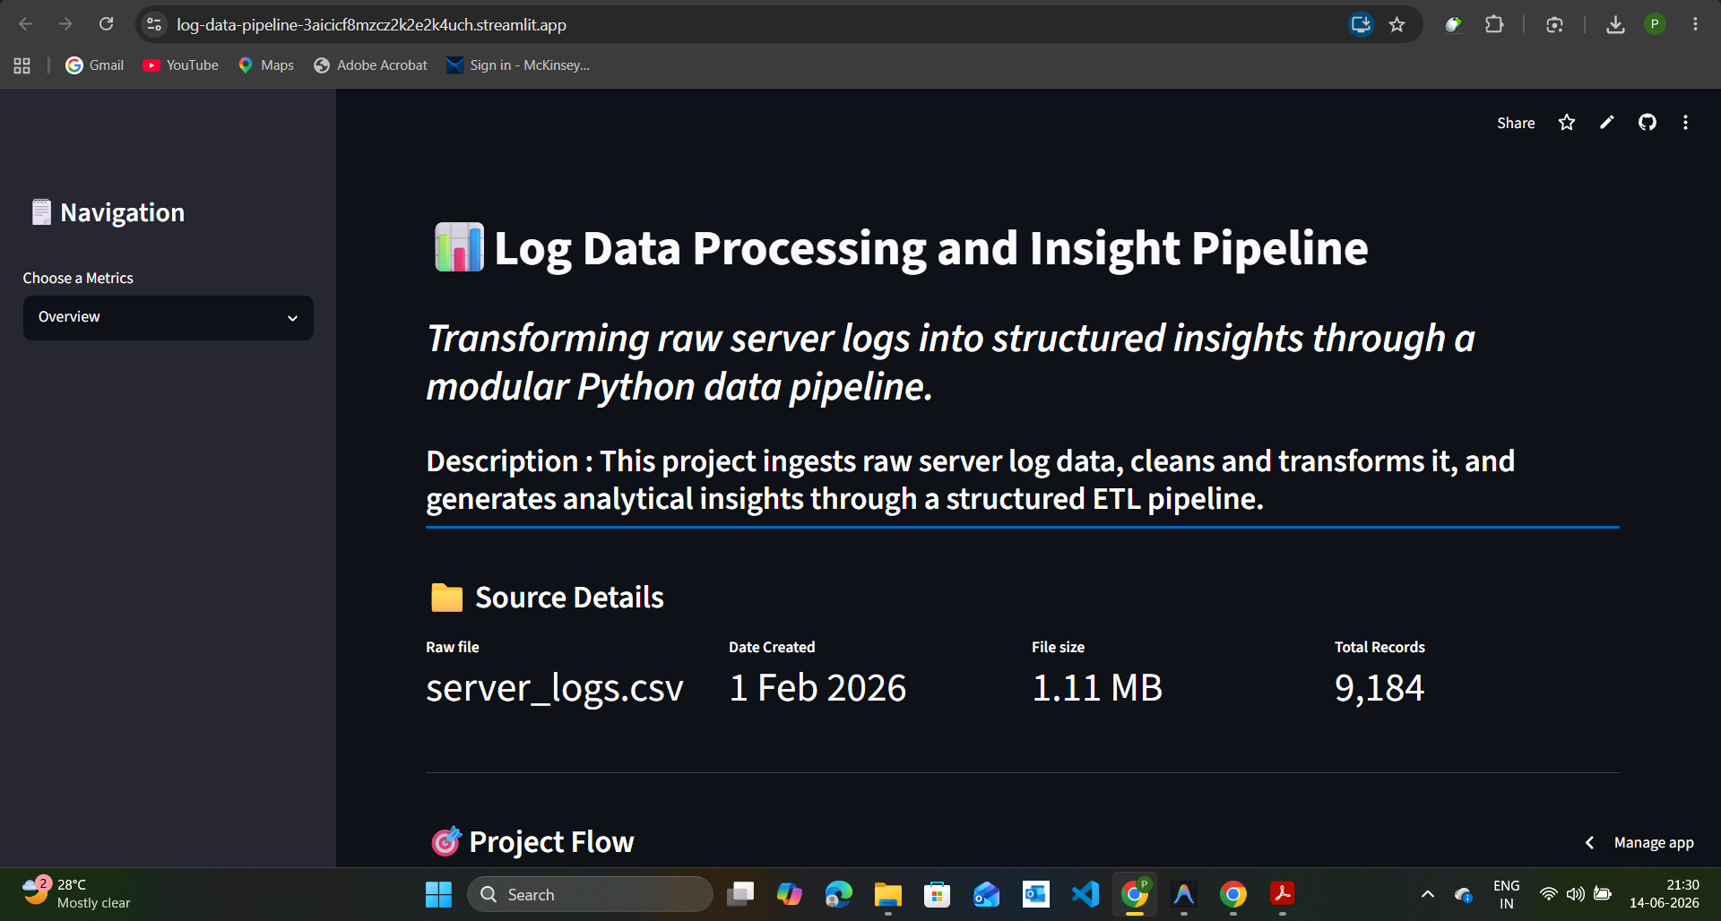
Task: Open Adobe Acrobat from the taskbar
Action: (1283, 894)
